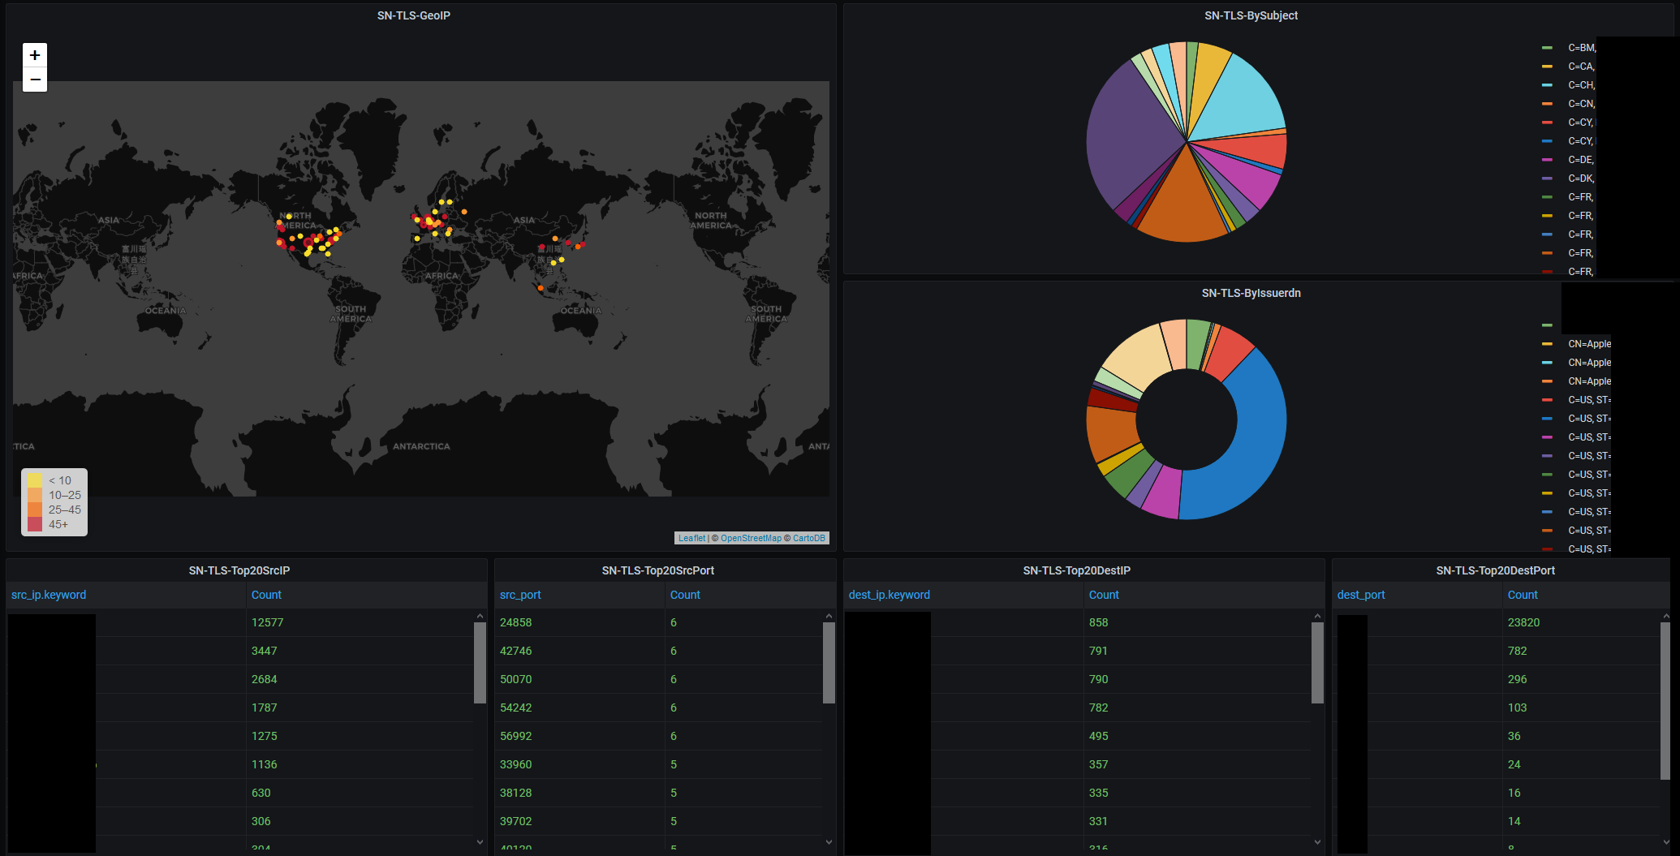Open the Leaflet attribution link

pyautogui.click(x=691, y=538)
